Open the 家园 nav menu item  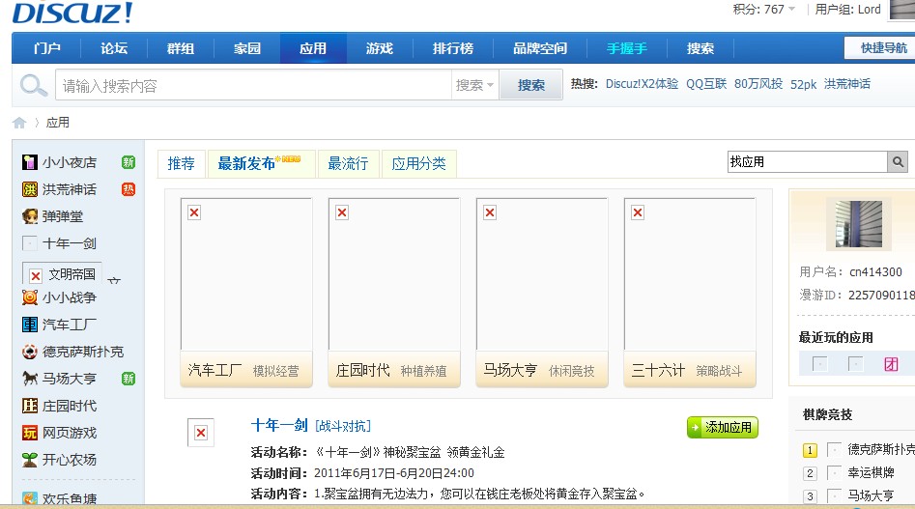coord(246,48)
